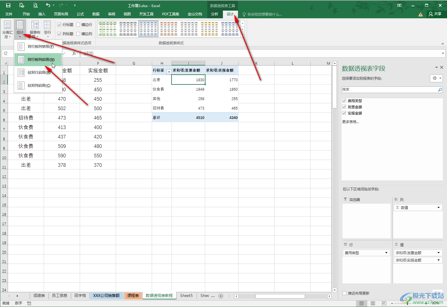Screen dimensions: 447x307
Task: Click the field search box (搜索)
Action: click(389, 89)
